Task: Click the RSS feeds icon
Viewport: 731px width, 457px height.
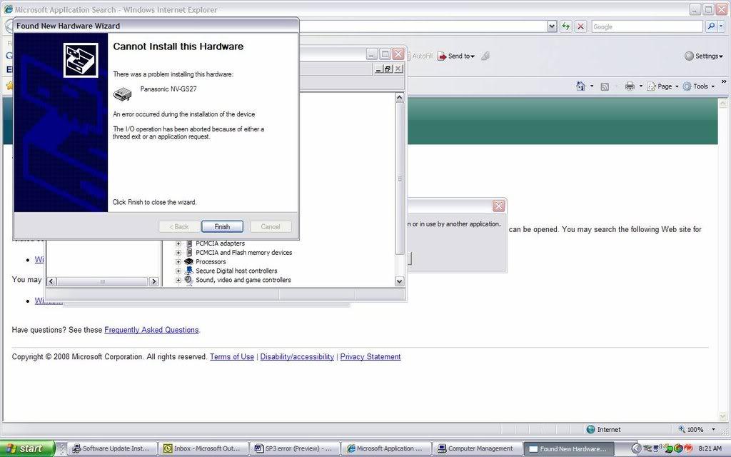Action: [605, 86]
